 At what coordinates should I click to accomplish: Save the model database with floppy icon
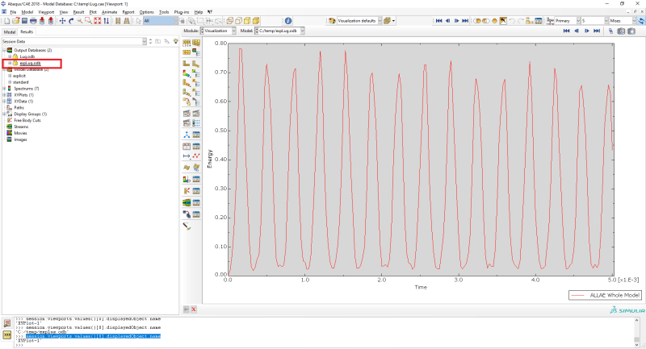24,21
